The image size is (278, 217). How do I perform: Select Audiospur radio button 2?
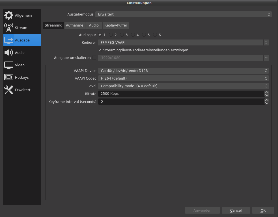(x=111, y=35)
